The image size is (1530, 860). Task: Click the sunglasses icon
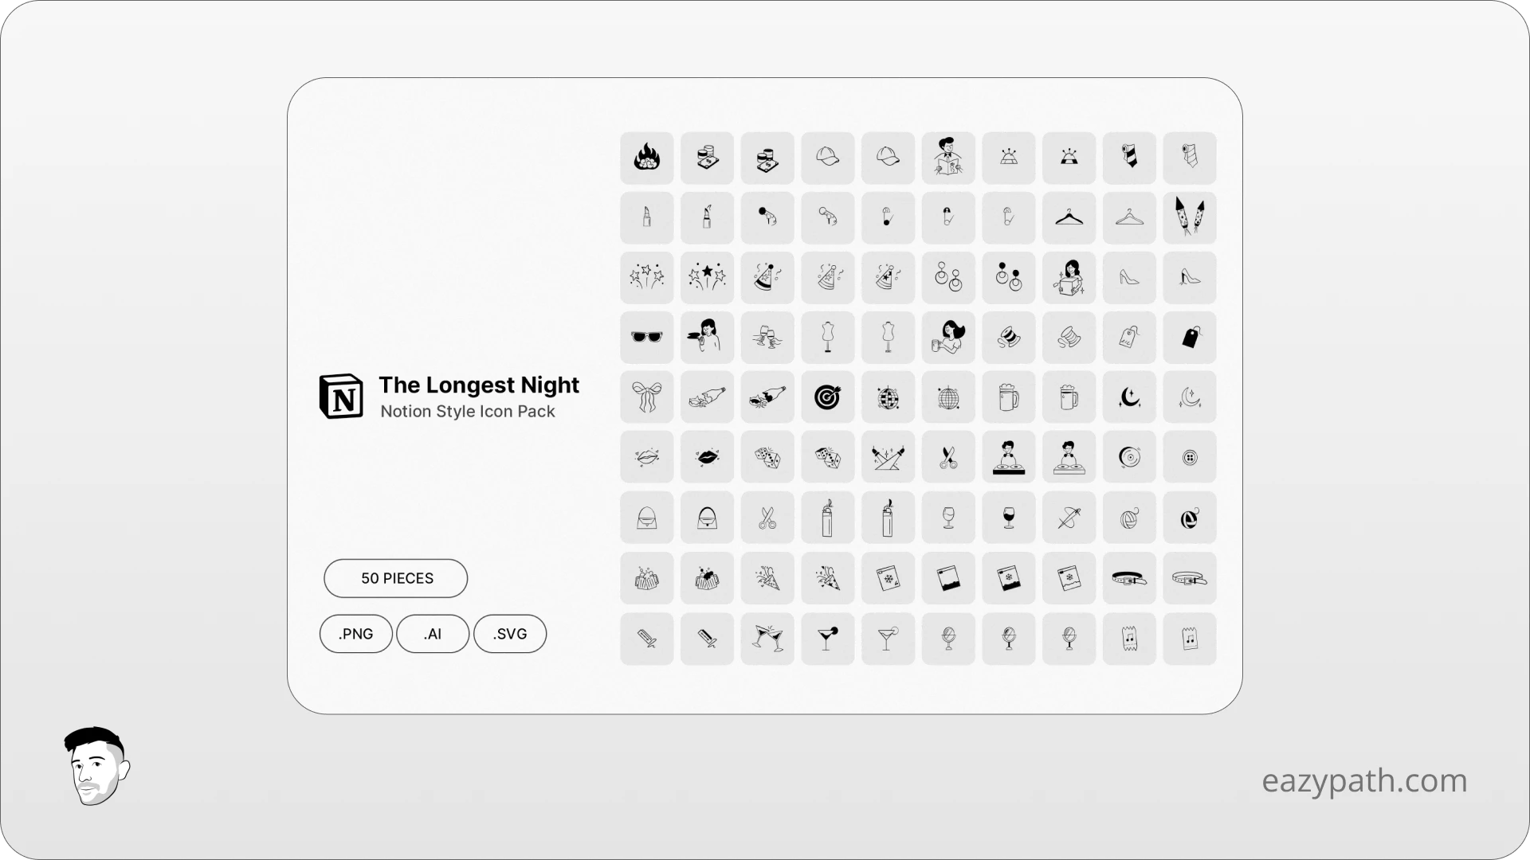(x=646, y=337)
